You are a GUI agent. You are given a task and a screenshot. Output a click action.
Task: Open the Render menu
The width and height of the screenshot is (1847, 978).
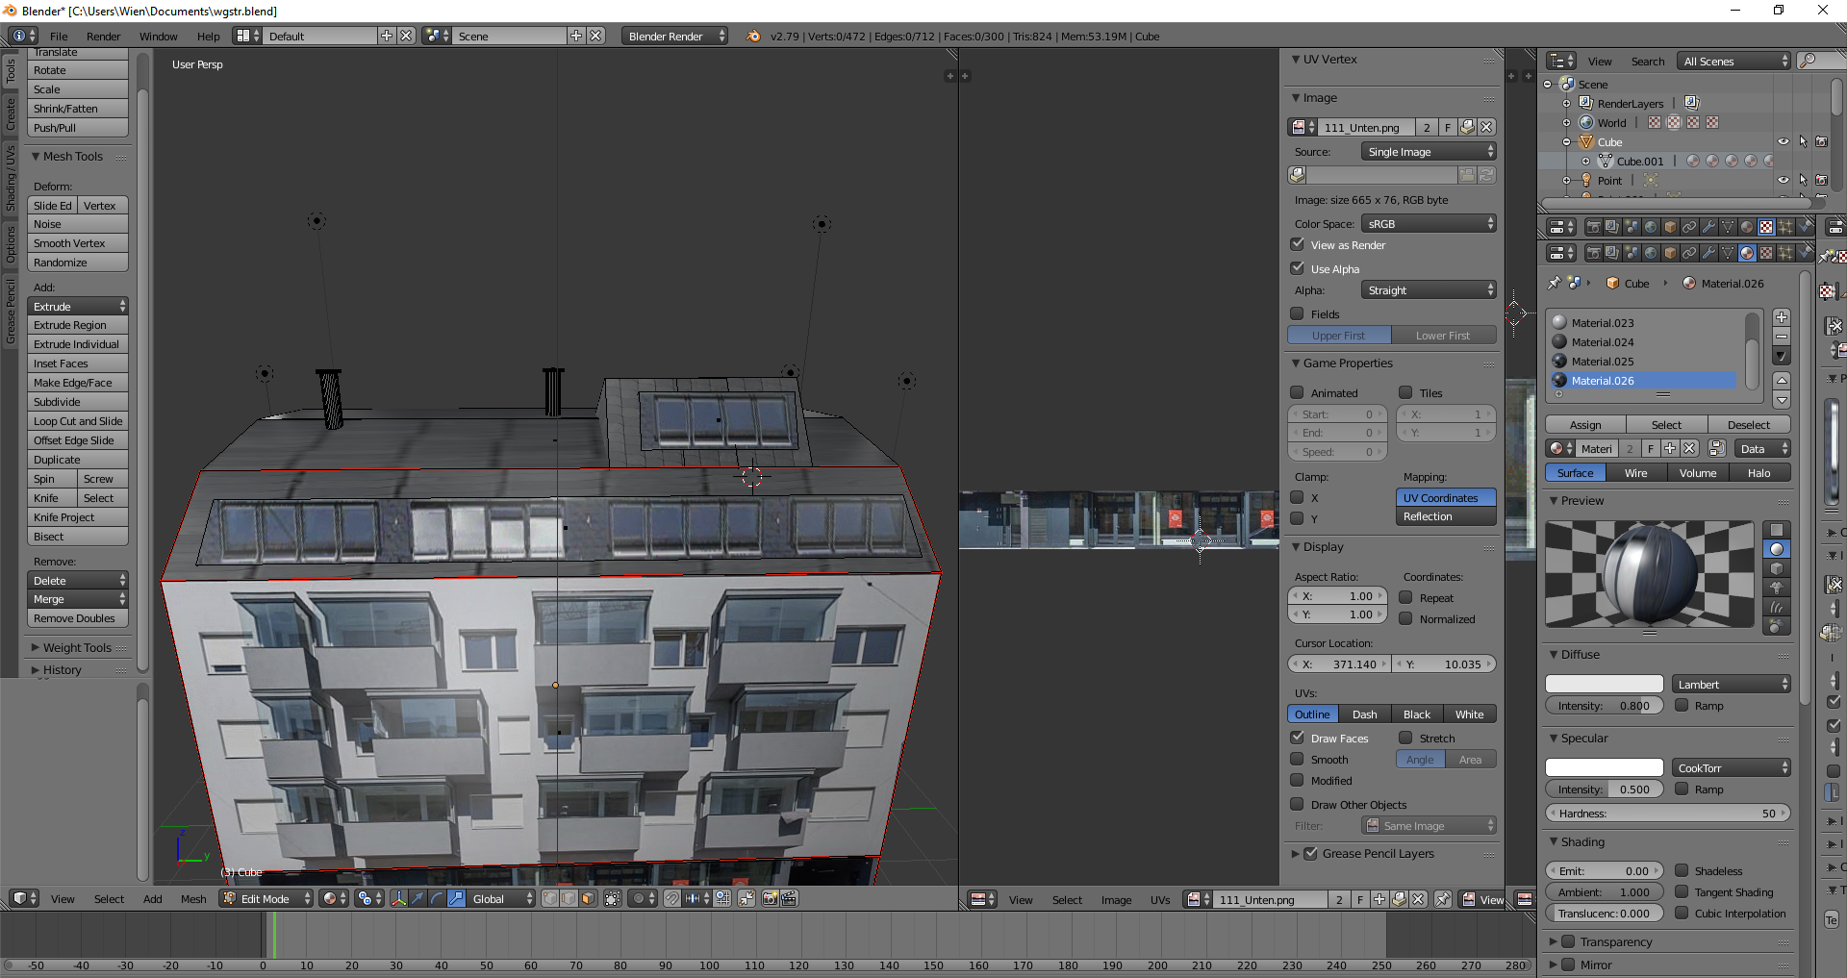pyautogui.click(x=103, y=37)
